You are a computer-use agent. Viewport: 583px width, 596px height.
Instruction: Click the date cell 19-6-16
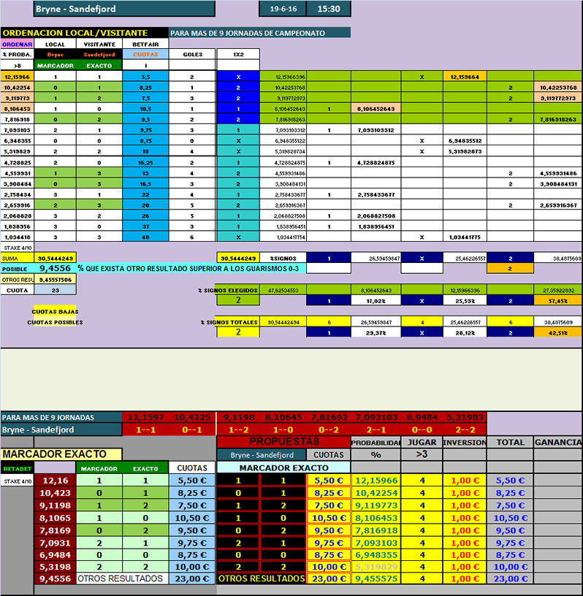(x=283, y=9)
